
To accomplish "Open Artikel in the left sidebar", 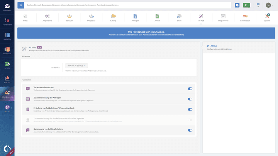I will coord(7,65).
